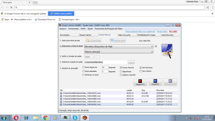Open Chrome's three-dot menu
Screen dimensions: 215x121
pos(213,7)
